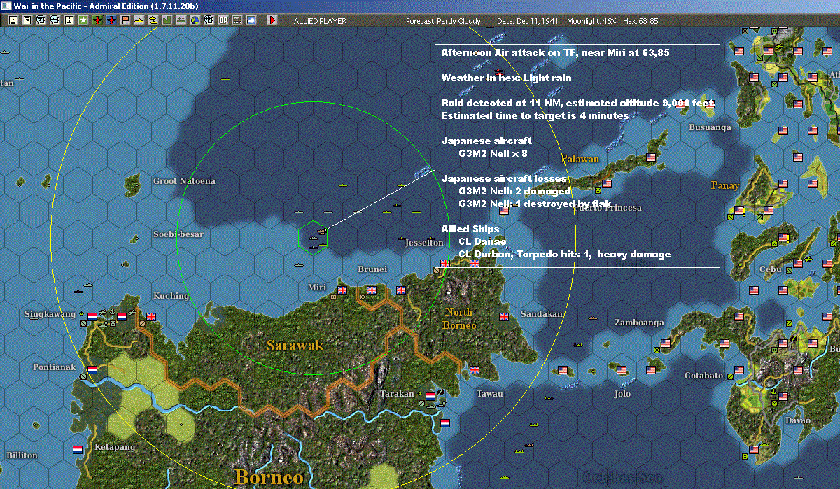Click the British flag at Kuching
Screen dimensions: 840x489
click(151, 316)
